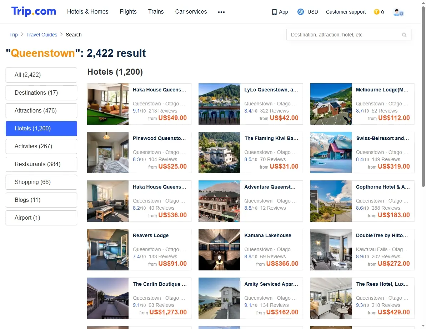Open the Flights menu
The width and height of the screenshot is (426, 329).
click(128, 12)
